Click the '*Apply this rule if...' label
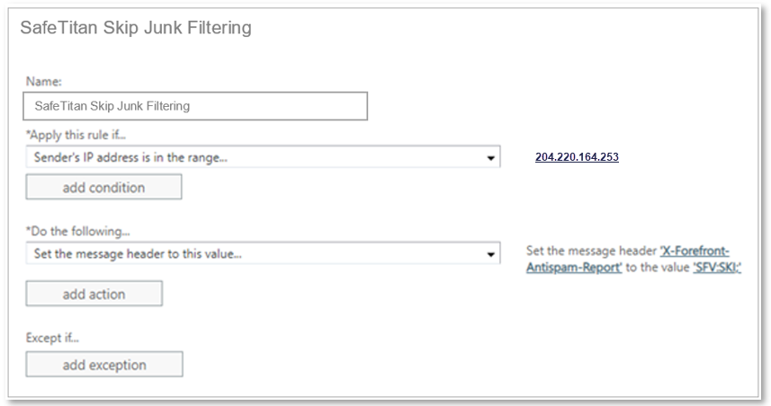The width and height of the screenshot is (771, 406). tap(76, 135)
